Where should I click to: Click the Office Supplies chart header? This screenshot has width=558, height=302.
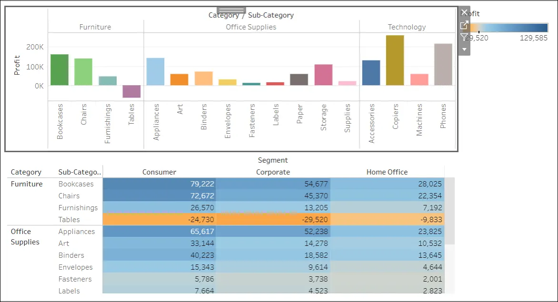[251, 27]
